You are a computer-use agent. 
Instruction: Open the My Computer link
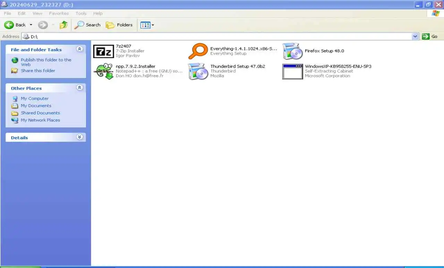pyautogui.click(x=35, y=98)
